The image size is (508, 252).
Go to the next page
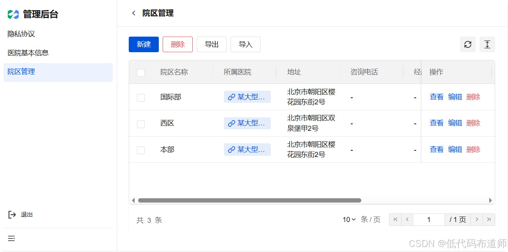click(x=477, y=219)
